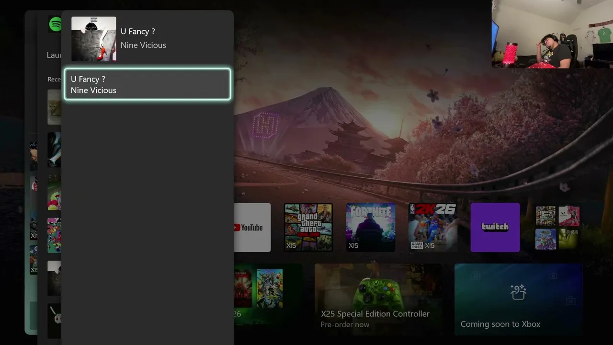Click the Spotify logo in the panel header
The width and height of the screenshot is (613, 345).
(55, 24)
